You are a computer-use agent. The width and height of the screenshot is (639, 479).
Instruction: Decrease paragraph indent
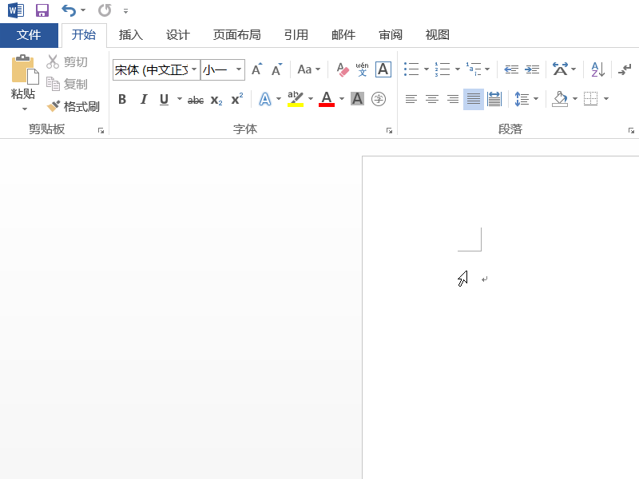pos(511,69)
